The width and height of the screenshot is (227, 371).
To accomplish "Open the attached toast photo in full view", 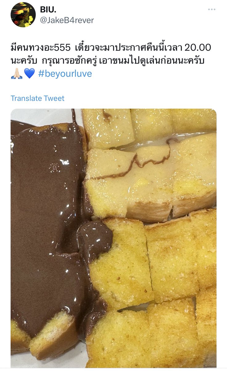I will 113,238.
